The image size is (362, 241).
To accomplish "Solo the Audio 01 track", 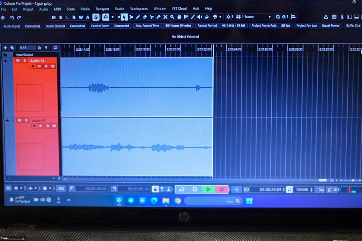I will (25, 60).
